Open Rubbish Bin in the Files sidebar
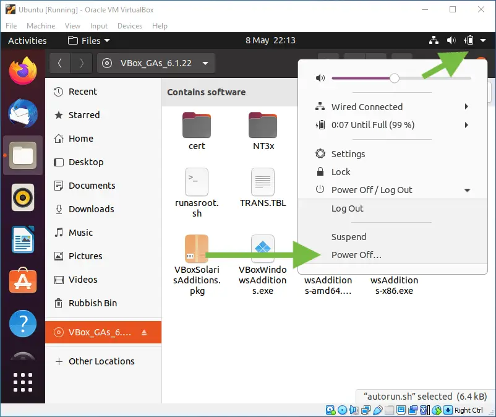 pyautogui.click(x=103, y=303)
